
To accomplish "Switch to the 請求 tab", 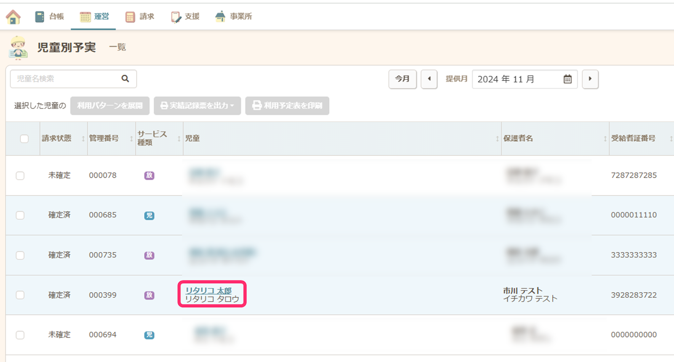I will click(140, 16).
